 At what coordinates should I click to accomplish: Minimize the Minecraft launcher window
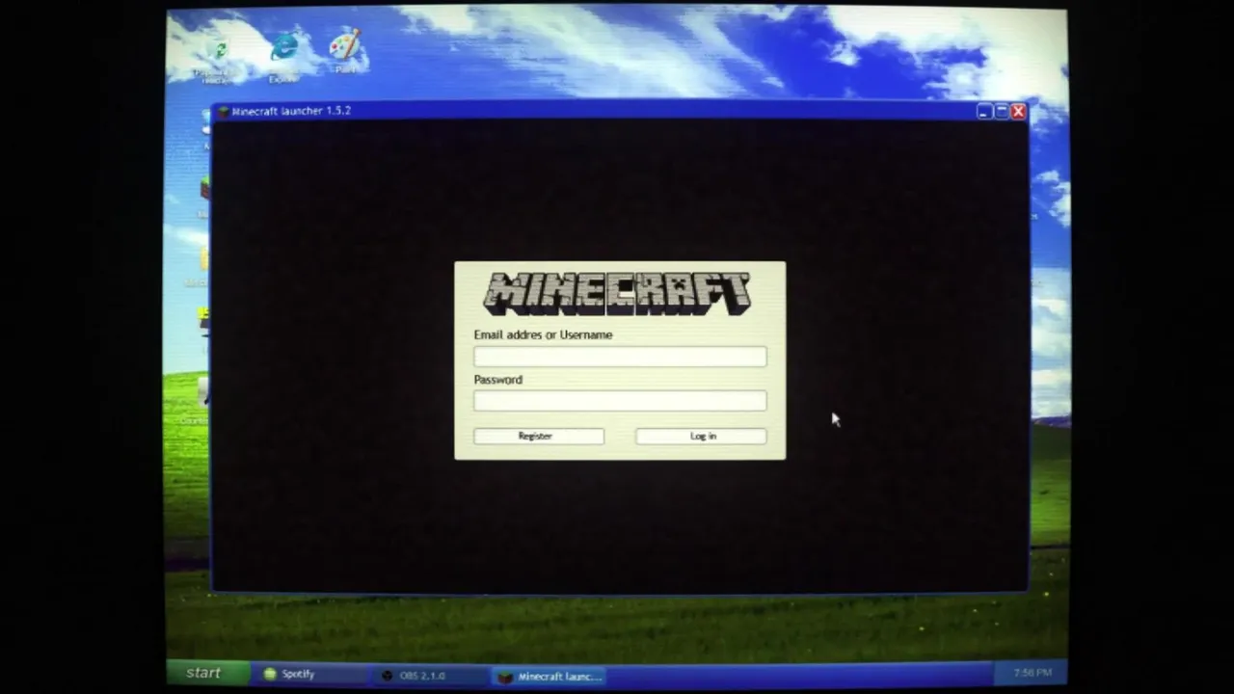coord(983,112)
